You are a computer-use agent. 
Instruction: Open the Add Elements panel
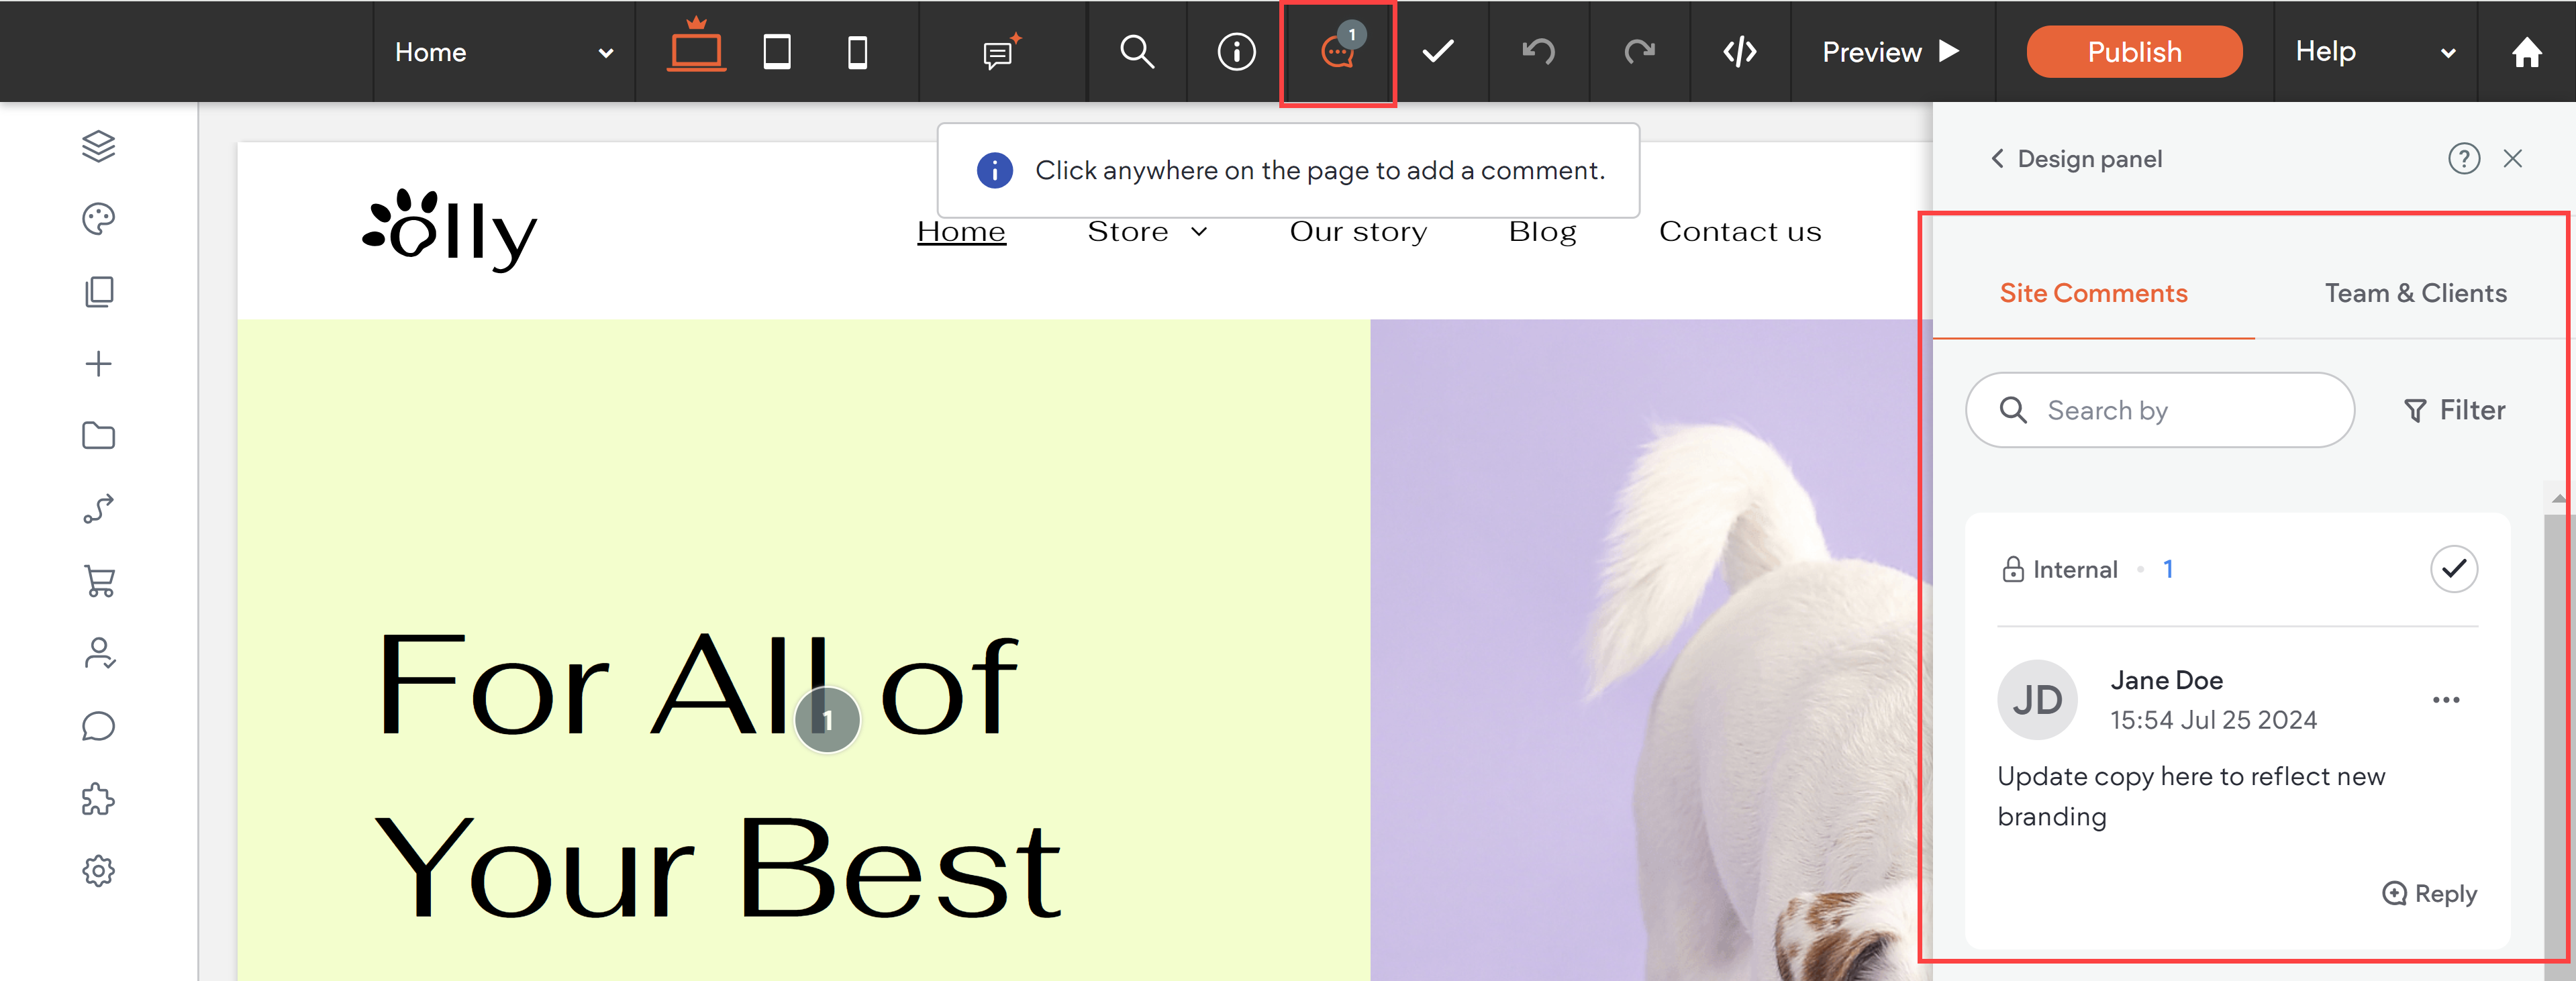98,364
